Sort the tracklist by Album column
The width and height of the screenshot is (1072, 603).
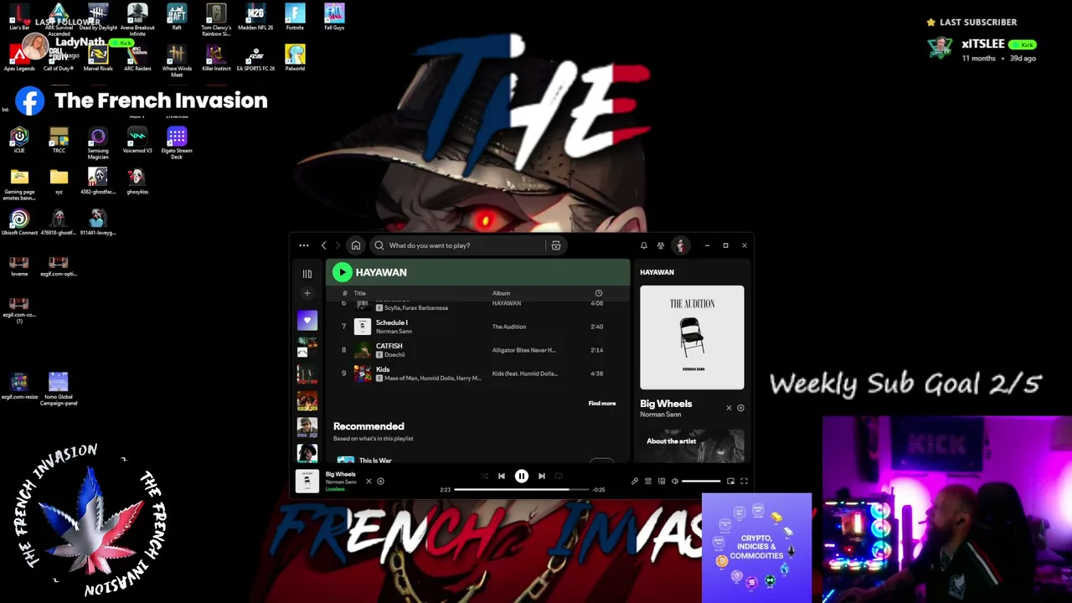501,293
